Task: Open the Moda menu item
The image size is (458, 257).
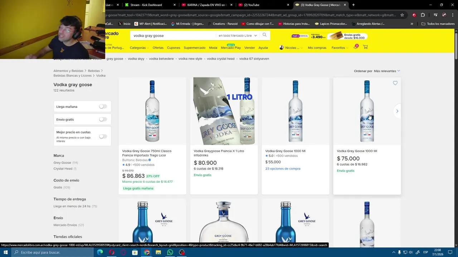Action: 213,48
